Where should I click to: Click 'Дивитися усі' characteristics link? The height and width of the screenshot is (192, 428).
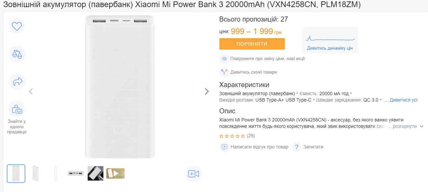click(403, 100)
